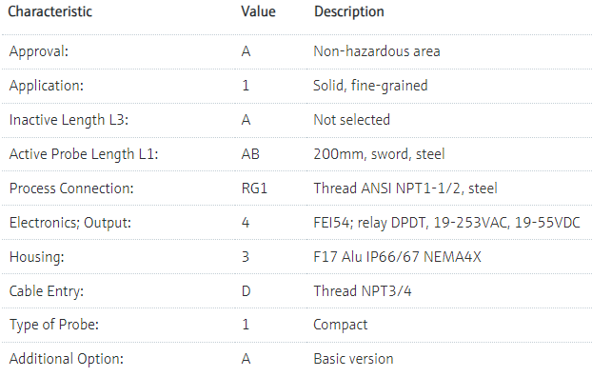Image resolution: width=592 pixels, height=377 pixels.
Task: Click the AB value for Active Probe Length
Action: tap(250, 154)
